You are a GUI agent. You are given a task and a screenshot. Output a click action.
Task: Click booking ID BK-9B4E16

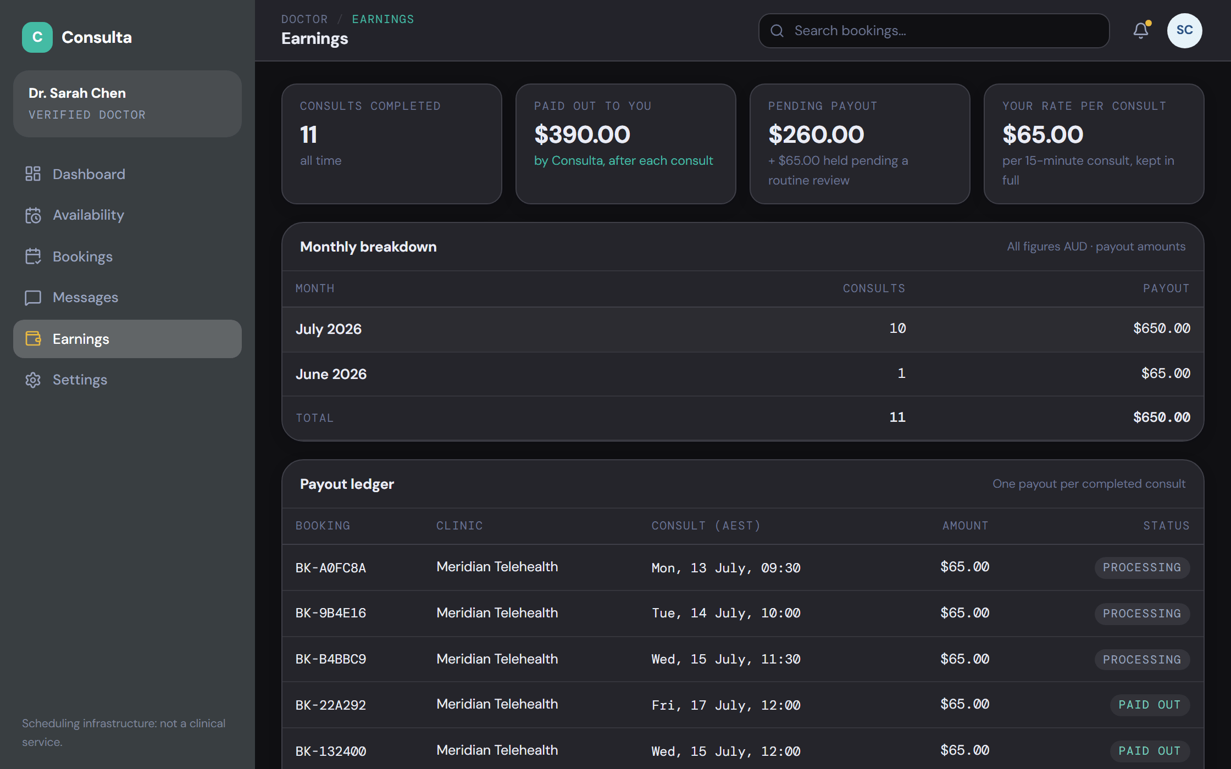(x=331, y=613)
